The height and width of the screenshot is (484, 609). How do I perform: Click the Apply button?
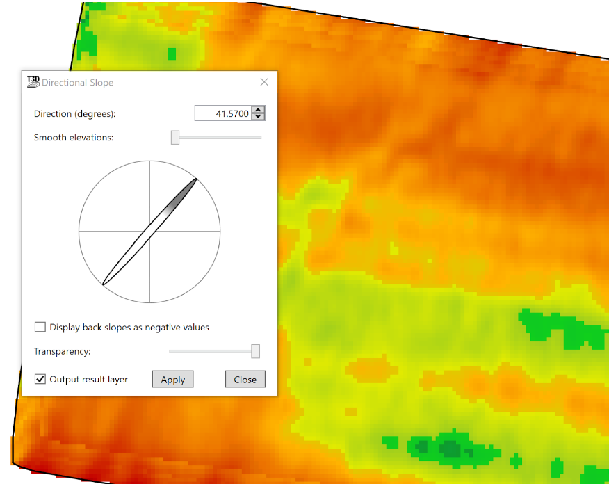[x=173, y=380]
